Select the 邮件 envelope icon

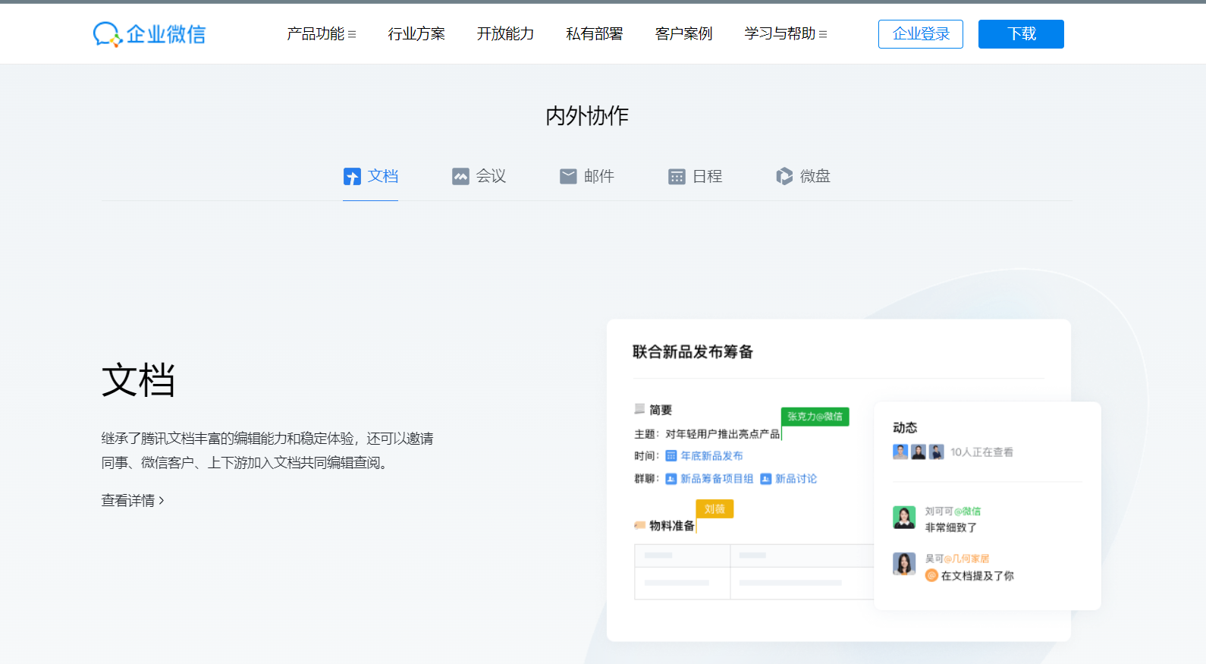point(568,177)
